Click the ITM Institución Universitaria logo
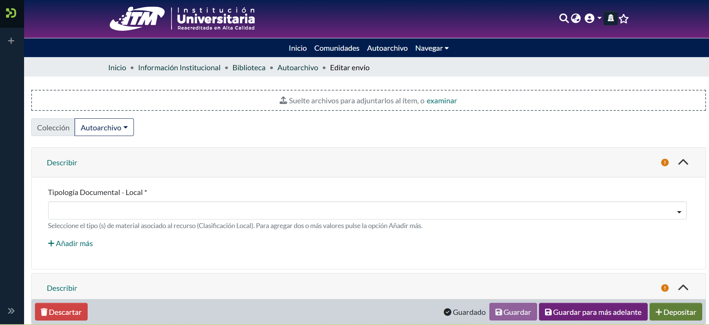The width and height of the screenshot is (709, 325). [182, 19]
